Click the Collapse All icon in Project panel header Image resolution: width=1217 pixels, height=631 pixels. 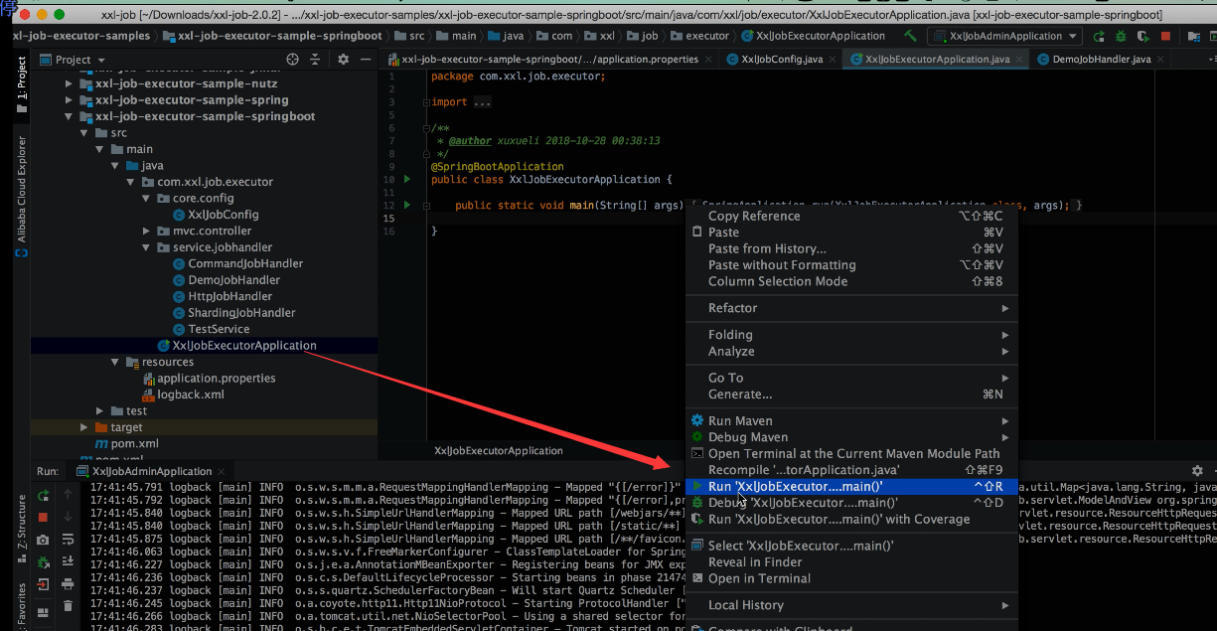317,60
